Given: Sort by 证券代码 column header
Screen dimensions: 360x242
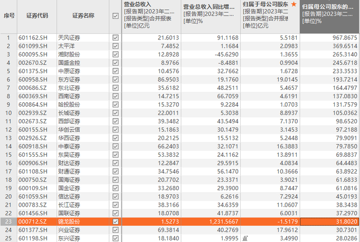Looking at the screenshot, I should click(x=37, y=16).
